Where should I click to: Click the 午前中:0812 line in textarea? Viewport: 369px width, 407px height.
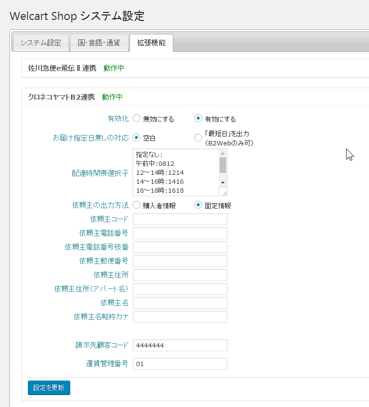[x=155, y=164]
